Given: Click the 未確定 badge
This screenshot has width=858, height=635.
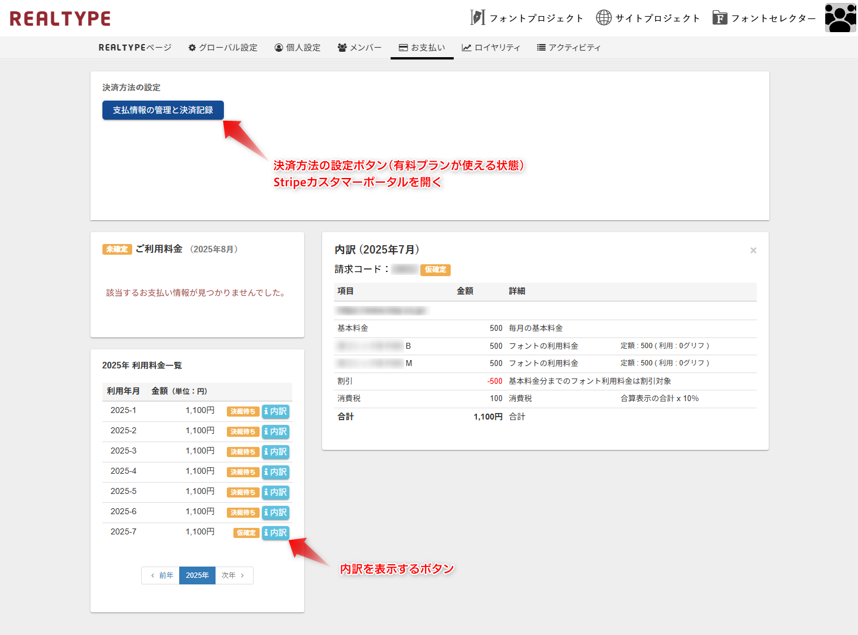Looking at the screenshot, I should click(x=117, y=249).
